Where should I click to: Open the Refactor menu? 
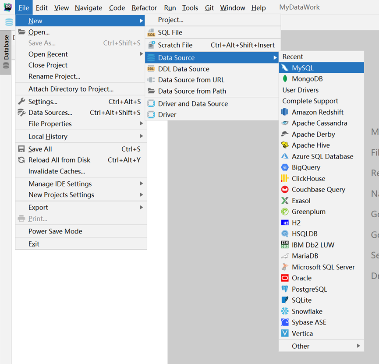[144, 8]
